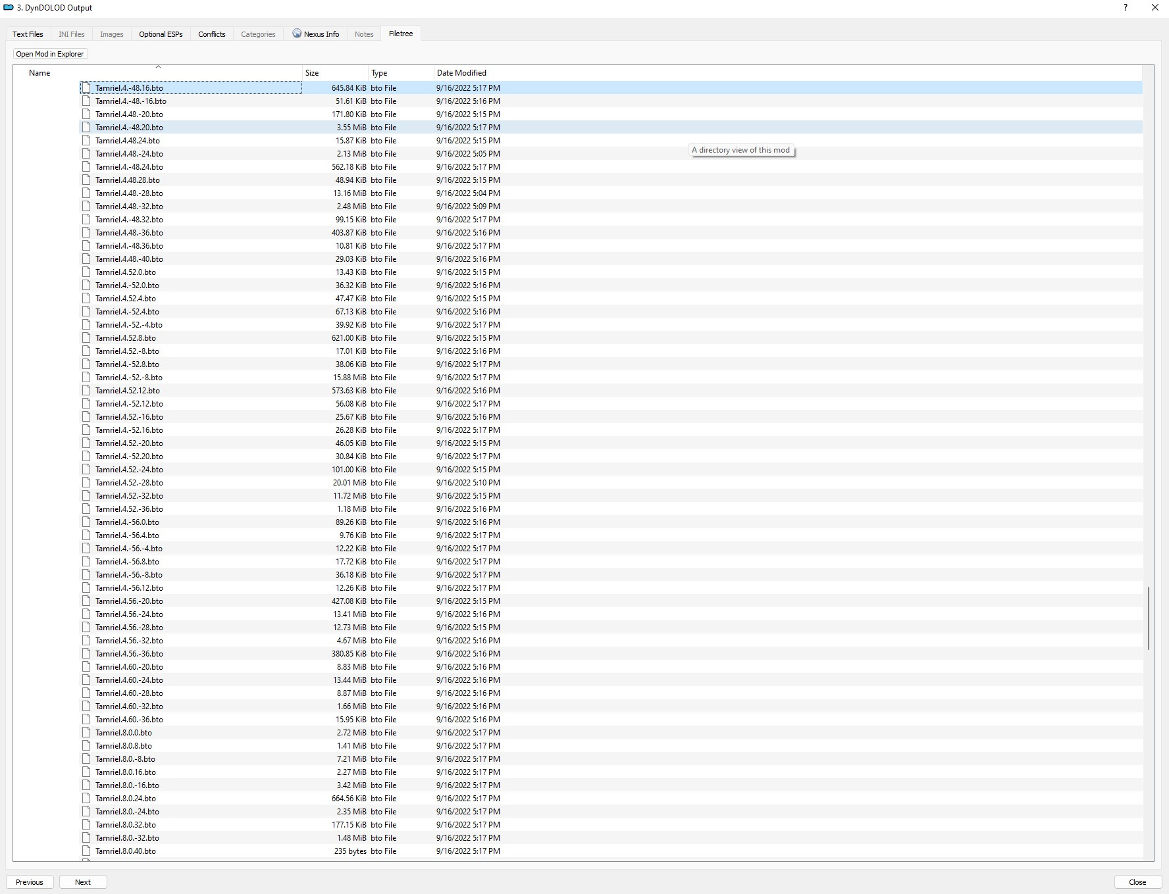
Task: Open the Optional ESPs tab
Action: pyautogui.click(x=161, y=34)
